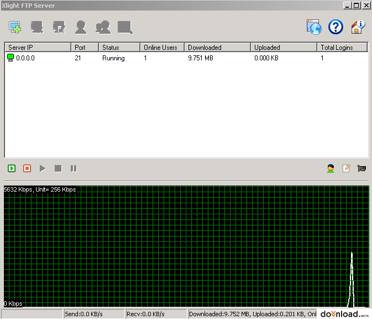Viewport: 372px width, 319px height.
Task: Click the port value 21
Action: [x=78, y=58]
